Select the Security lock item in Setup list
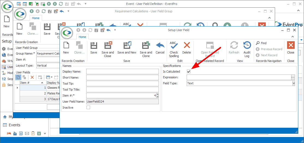 [x=7, y=85]
